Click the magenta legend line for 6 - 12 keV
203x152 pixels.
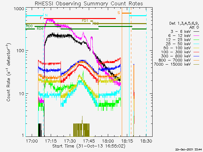[x=196, y=36]
